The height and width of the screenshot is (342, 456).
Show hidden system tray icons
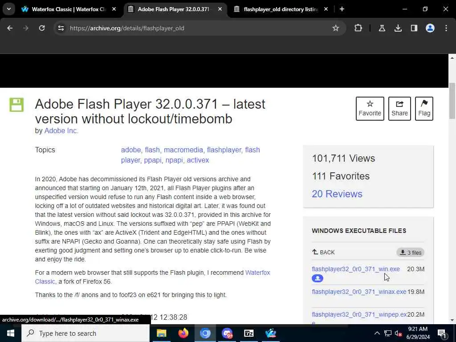coord(377,333)
